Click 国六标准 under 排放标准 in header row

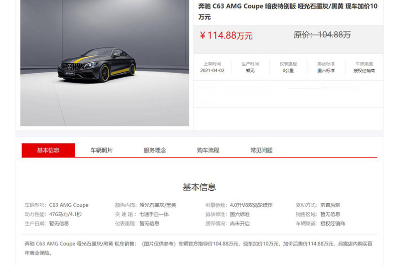(326, 71)
